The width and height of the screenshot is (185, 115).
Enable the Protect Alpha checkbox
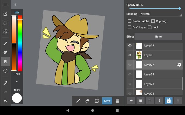(129, 21)
